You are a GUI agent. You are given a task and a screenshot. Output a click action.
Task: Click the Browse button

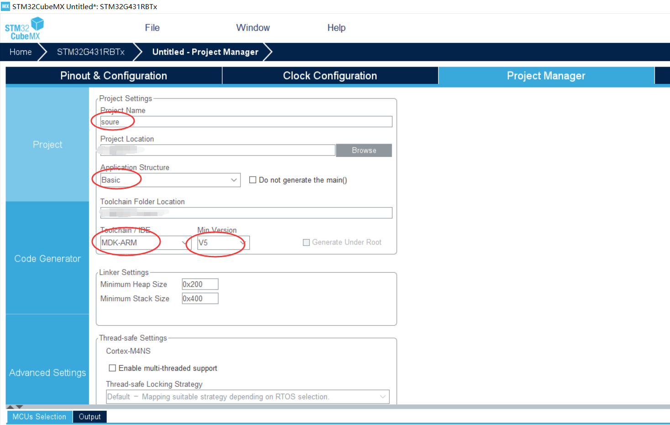364,150
